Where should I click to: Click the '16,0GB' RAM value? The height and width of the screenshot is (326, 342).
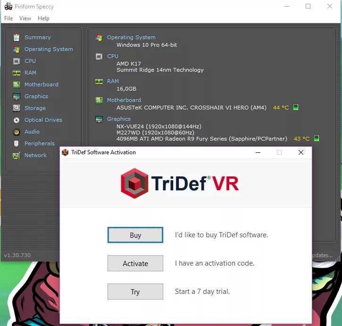[126, 89]
